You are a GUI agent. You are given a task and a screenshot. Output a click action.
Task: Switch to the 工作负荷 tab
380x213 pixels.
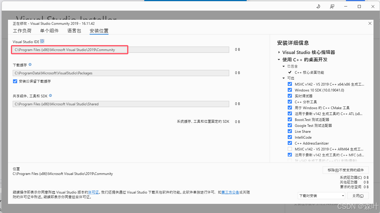coord(22,31)
